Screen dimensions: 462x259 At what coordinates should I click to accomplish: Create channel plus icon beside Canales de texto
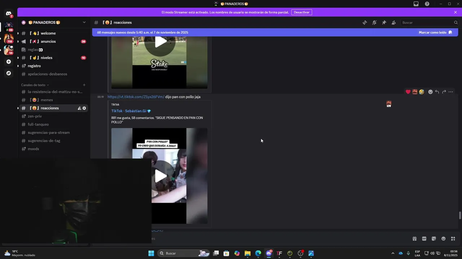click(x=84, y=85)
